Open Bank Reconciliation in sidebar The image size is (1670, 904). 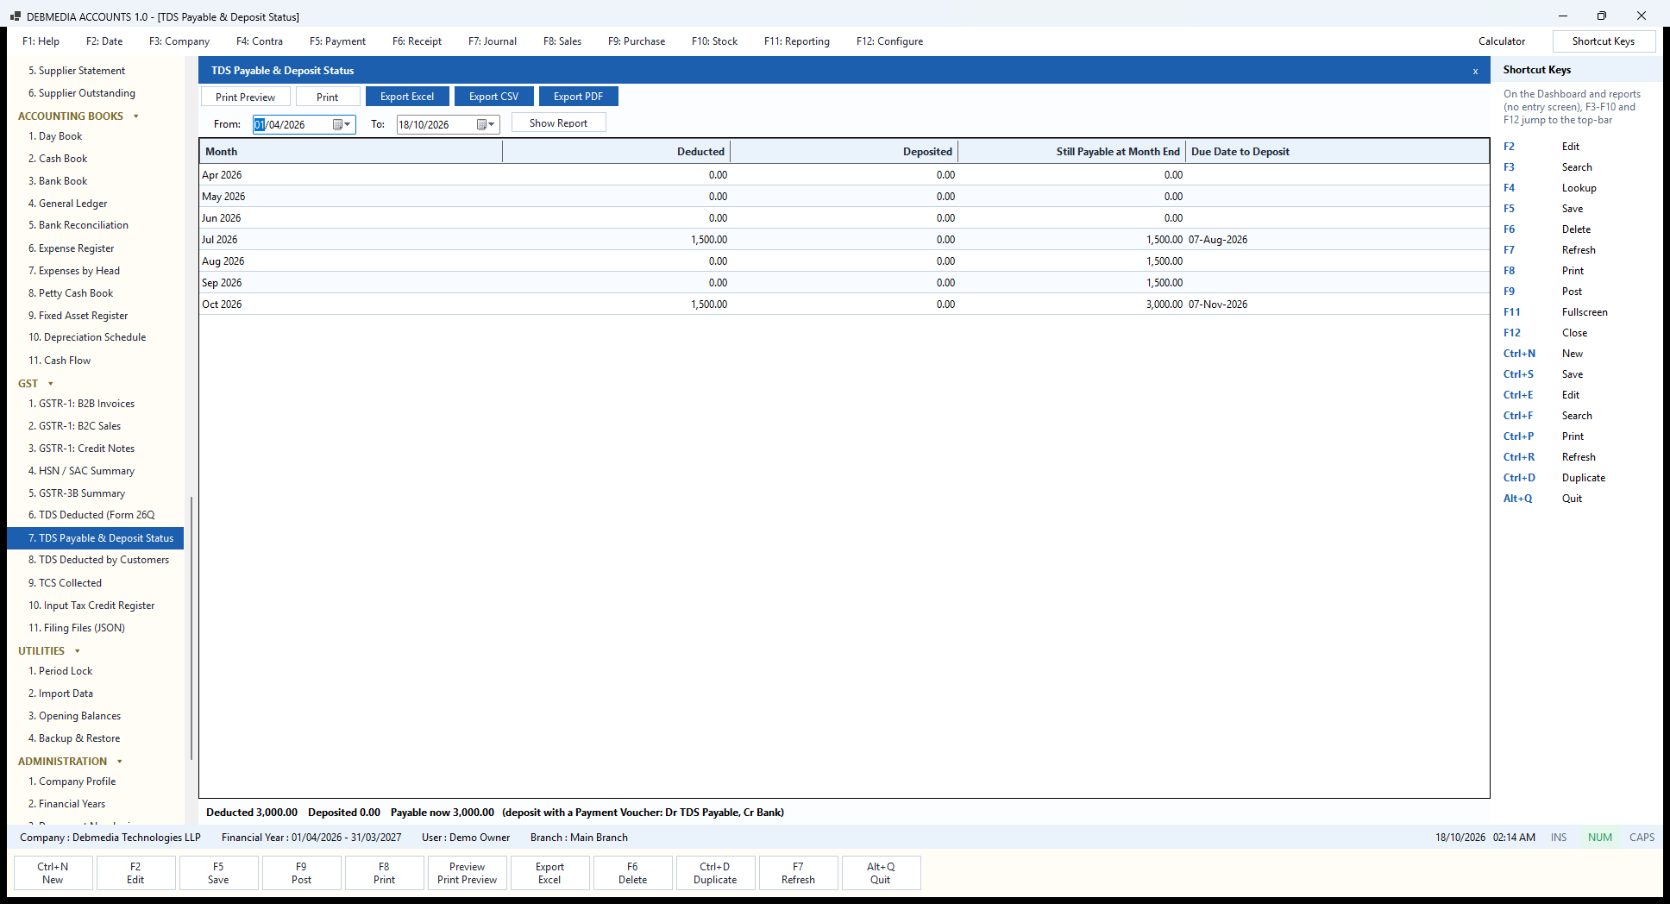[78, 225]
